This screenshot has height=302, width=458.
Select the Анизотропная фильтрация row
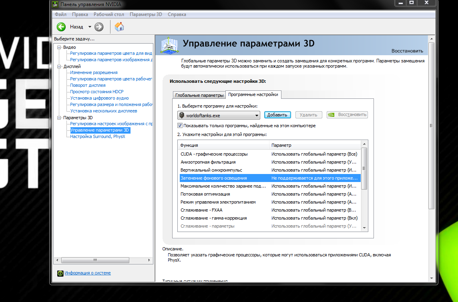[270, 162]
